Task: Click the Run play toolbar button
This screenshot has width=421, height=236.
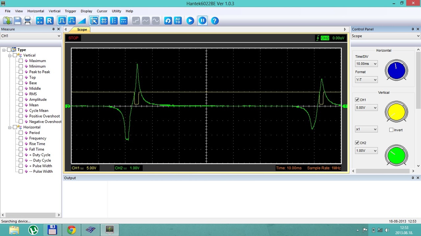Action: (190, 21)
